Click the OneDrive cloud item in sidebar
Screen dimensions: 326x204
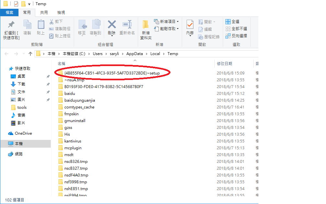pyautogui.click(x=20, y=133)
